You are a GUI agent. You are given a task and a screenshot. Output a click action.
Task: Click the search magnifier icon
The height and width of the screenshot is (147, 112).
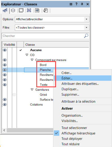click(86, 36)
